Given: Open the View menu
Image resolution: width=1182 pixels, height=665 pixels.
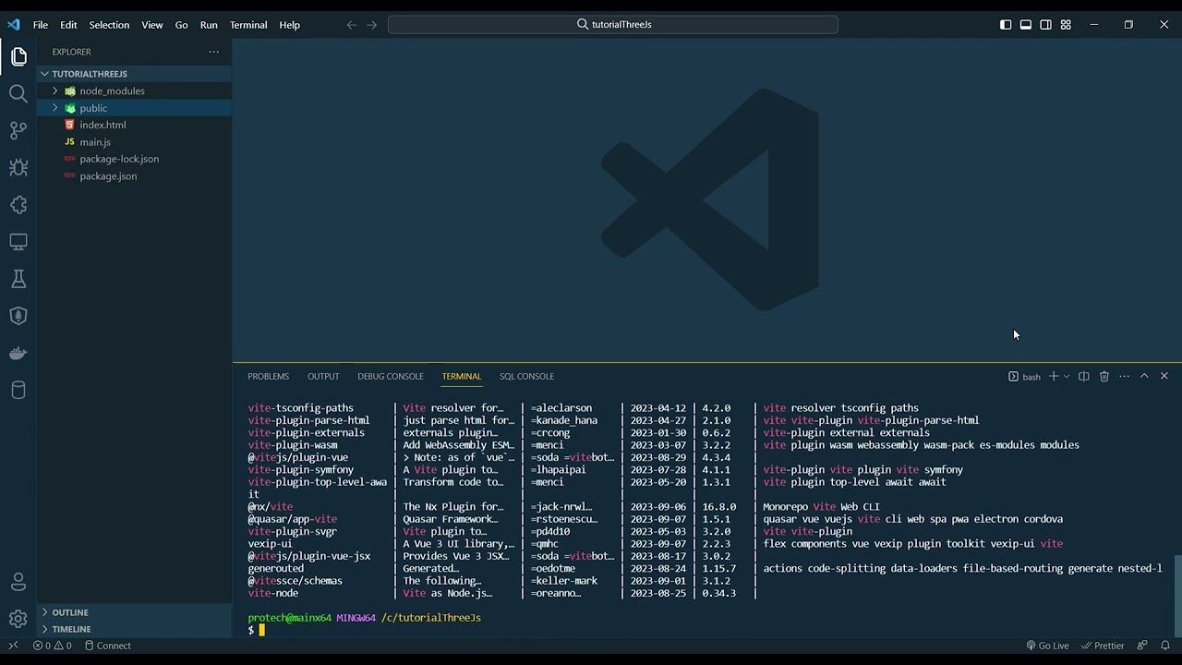Looking at the screenshot, I should pyautogui.click(x=152, y=25).
